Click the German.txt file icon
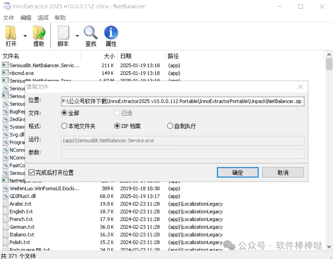This screenshot has height=259, width=333. (x=5, y=227)
